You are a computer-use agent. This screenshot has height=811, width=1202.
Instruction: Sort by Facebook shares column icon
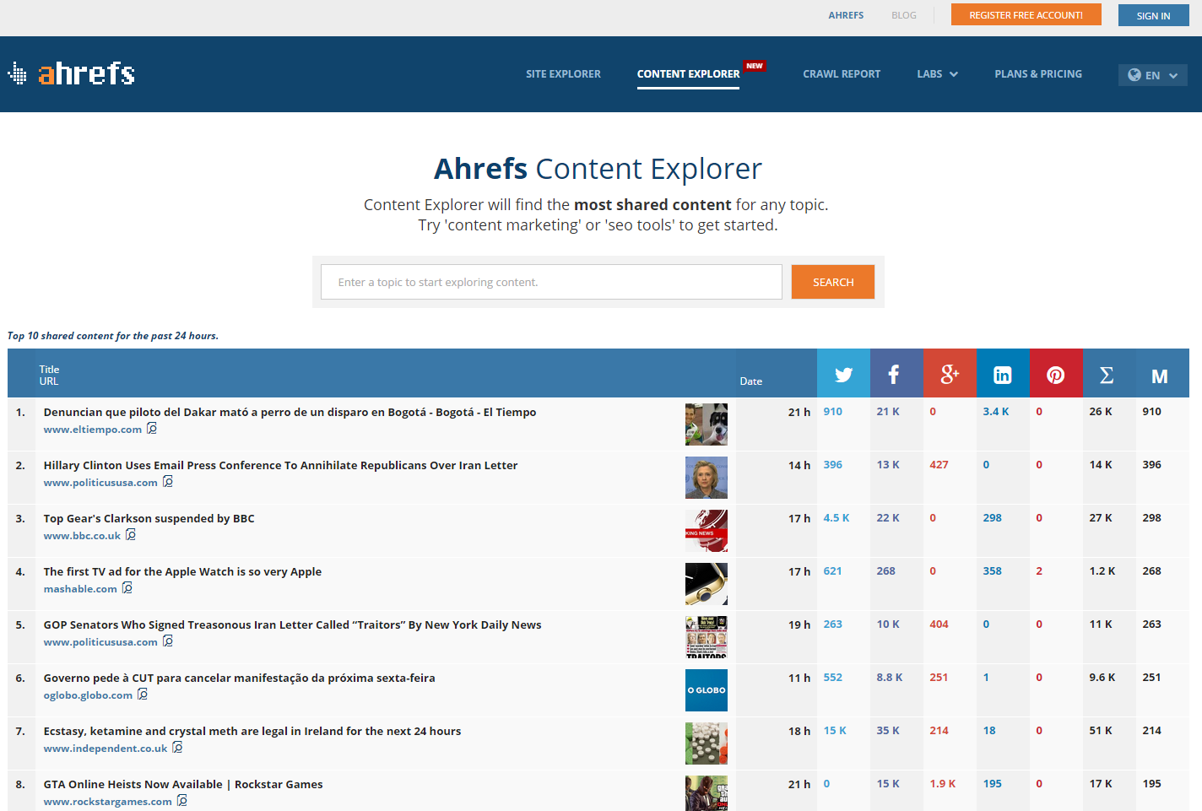[894, 375]
